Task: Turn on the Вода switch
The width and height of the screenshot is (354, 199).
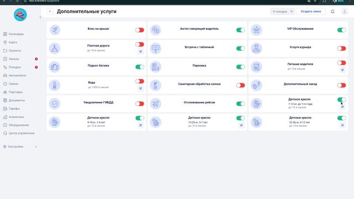Action: tap(139, 81)
